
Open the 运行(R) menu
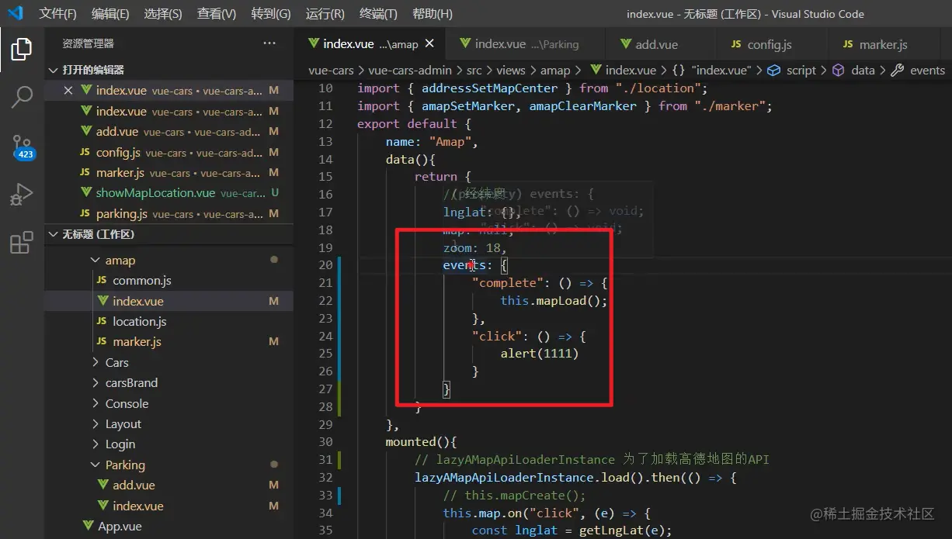click(x=325, y=14)
